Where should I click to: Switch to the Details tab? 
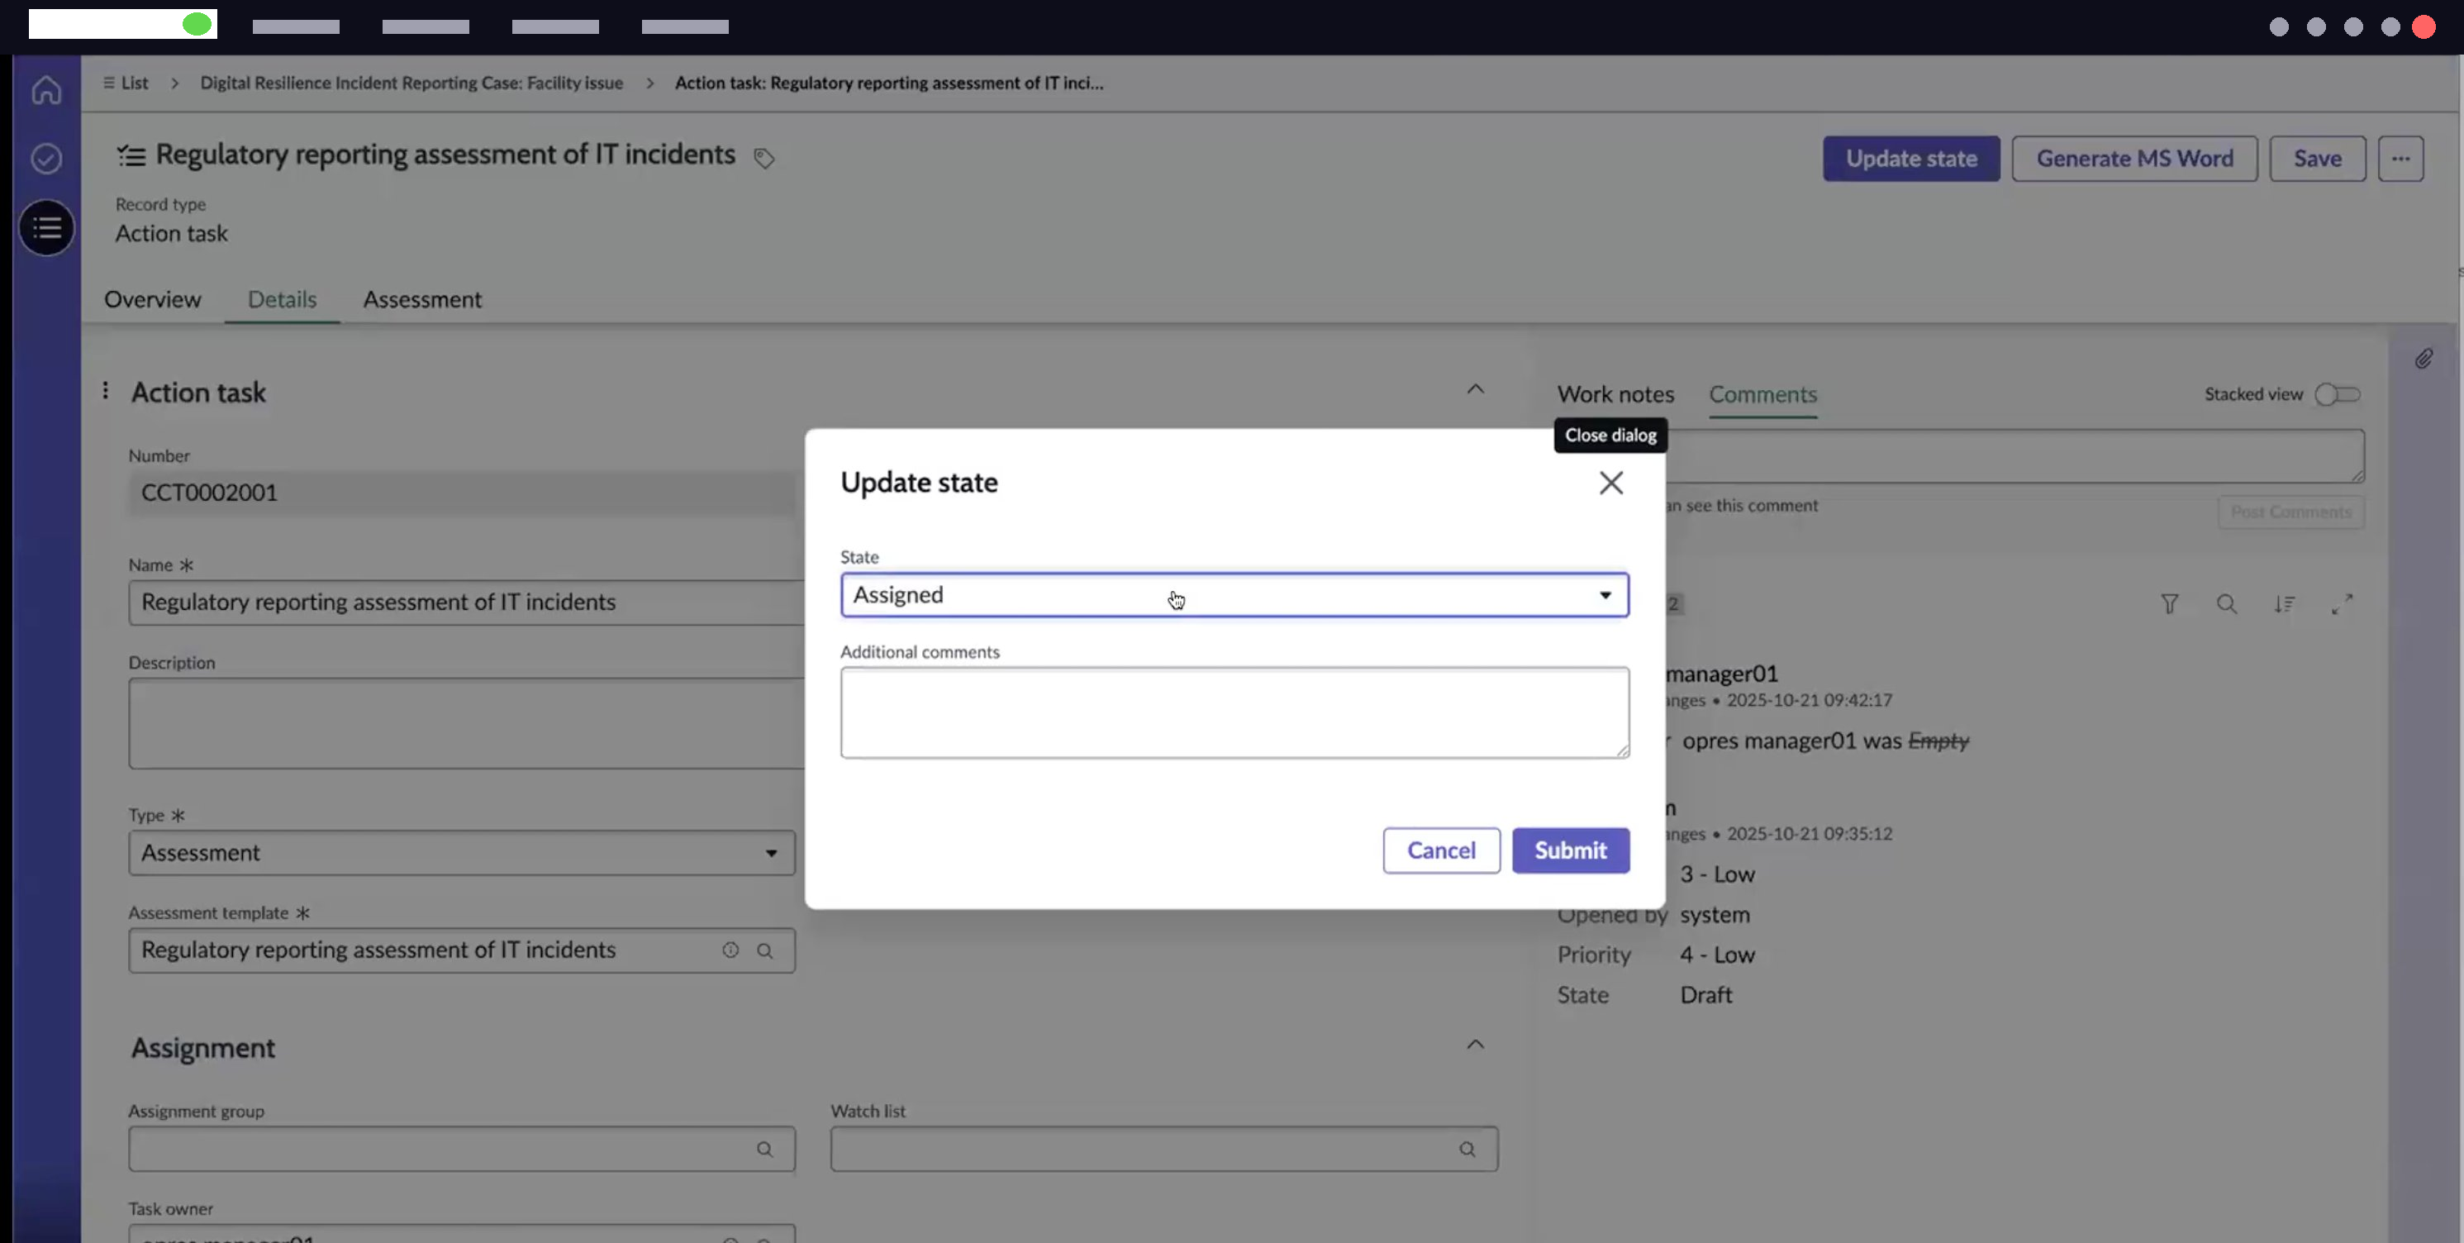[x=282, y=299]
